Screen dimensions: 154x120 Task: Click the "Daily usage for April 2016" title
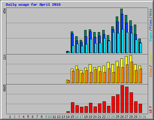point(33,4)
